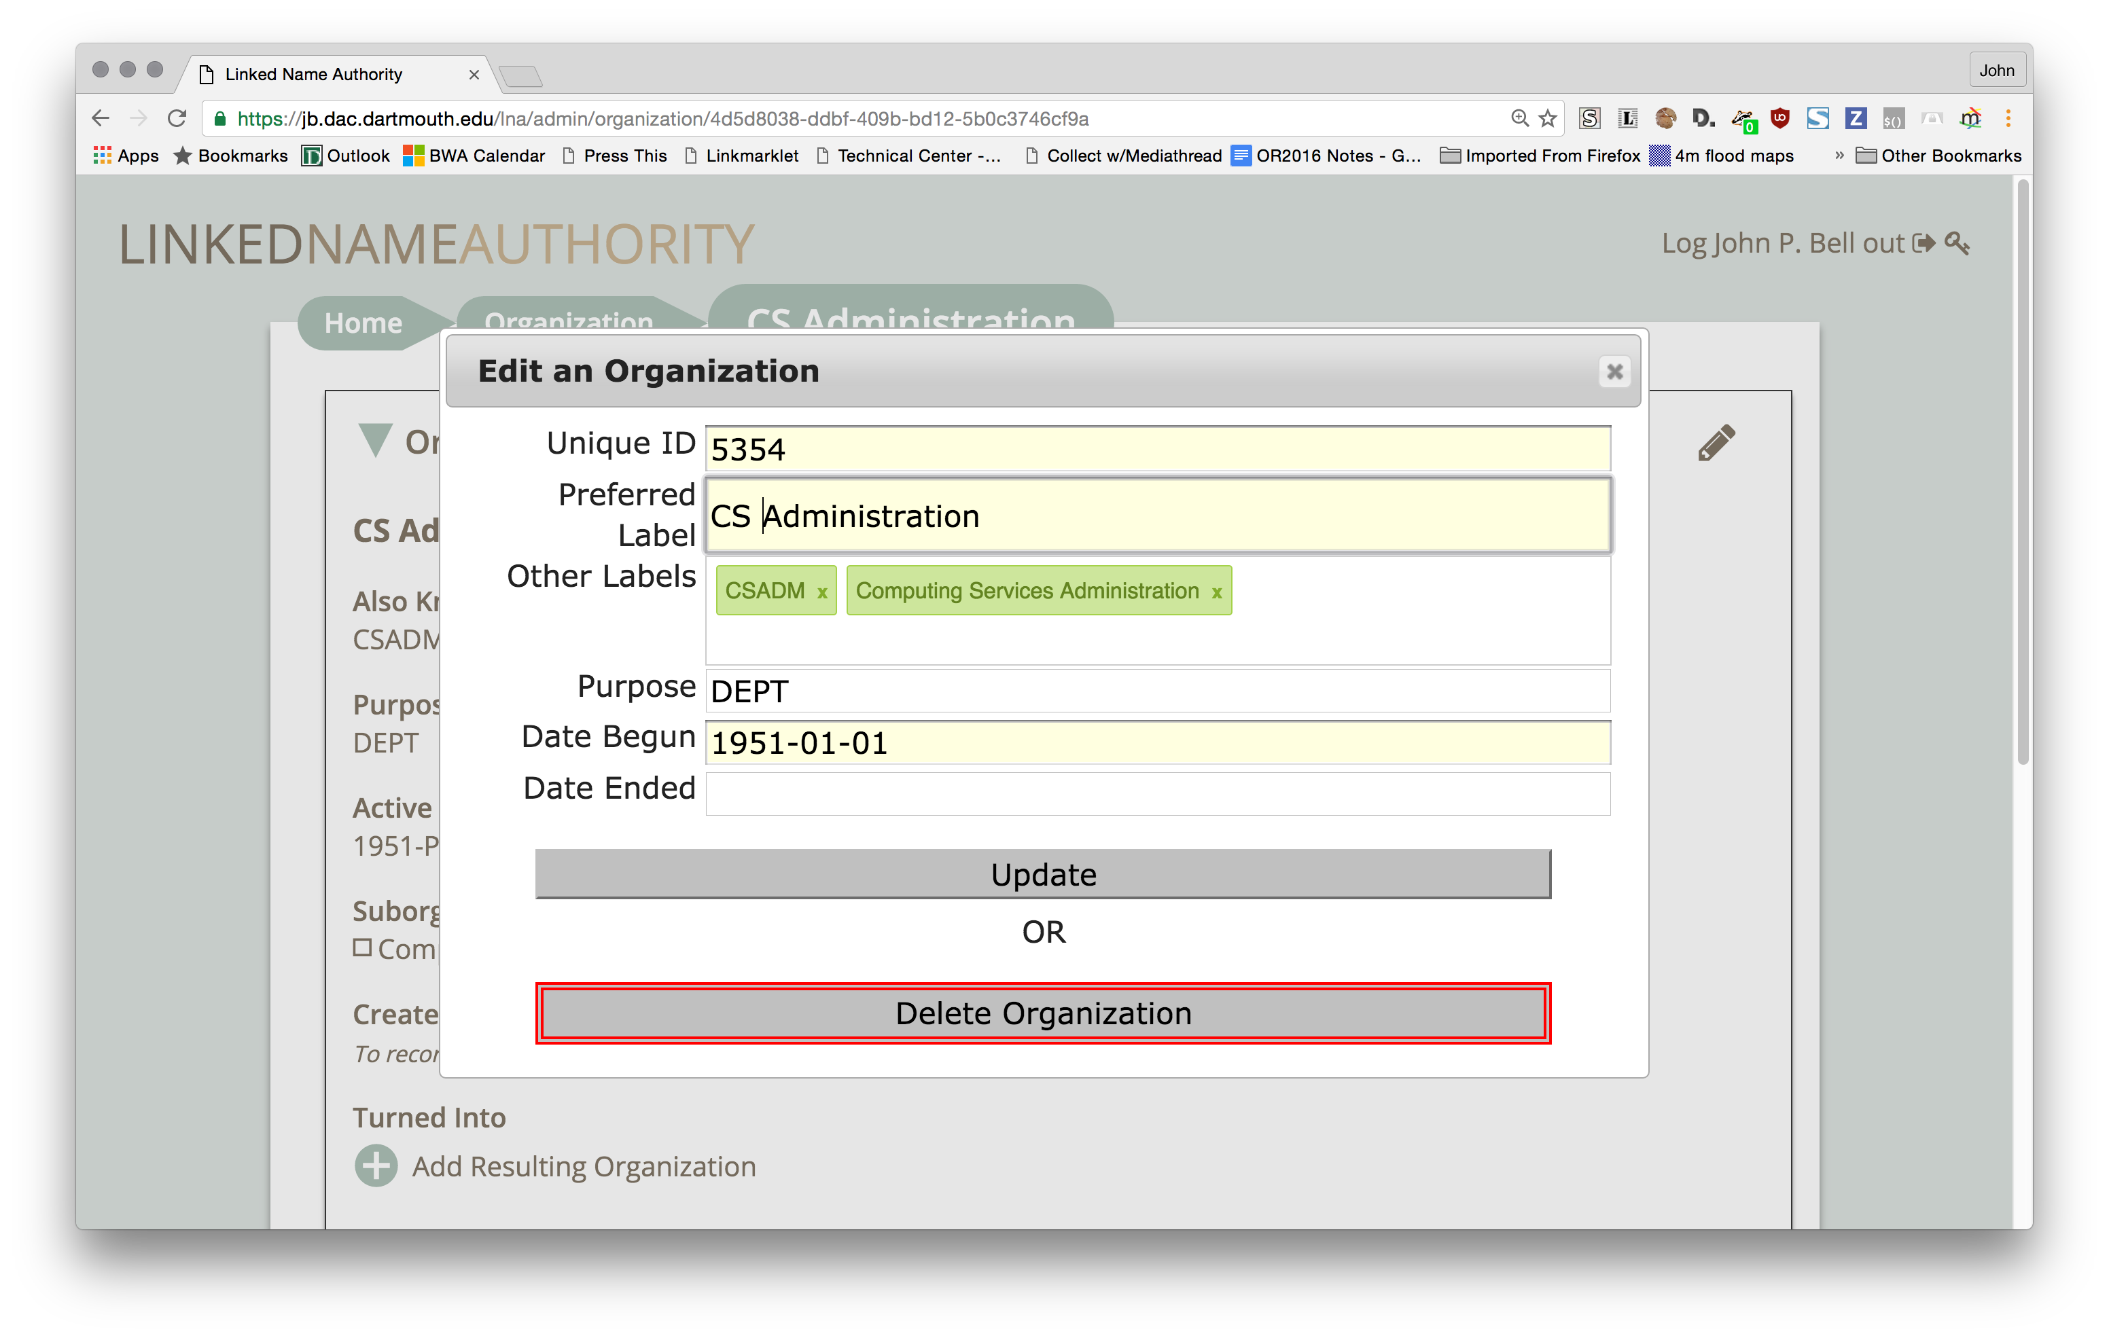Expand the Other Bookmarks folder

1939,156
